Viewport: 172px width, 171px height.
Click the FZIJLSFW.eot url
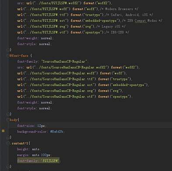[x=43, y=21]
